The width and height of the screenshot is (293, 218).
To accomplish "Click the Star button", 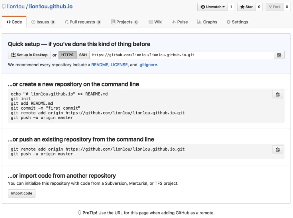I will click(x=247, y=7).
